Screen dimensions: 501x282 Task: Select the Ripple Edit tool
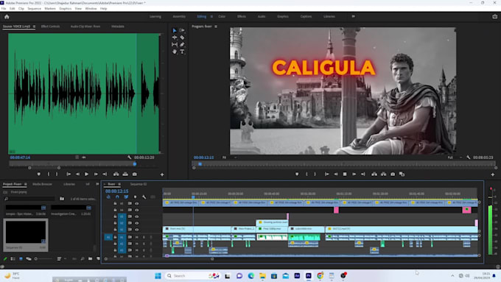pyautogui.click(x=175, y=38)
